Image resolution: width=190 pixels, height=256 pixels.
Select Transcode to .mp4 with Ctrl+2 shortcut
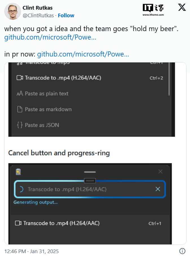pyautogui.click(x=90, y=78)
